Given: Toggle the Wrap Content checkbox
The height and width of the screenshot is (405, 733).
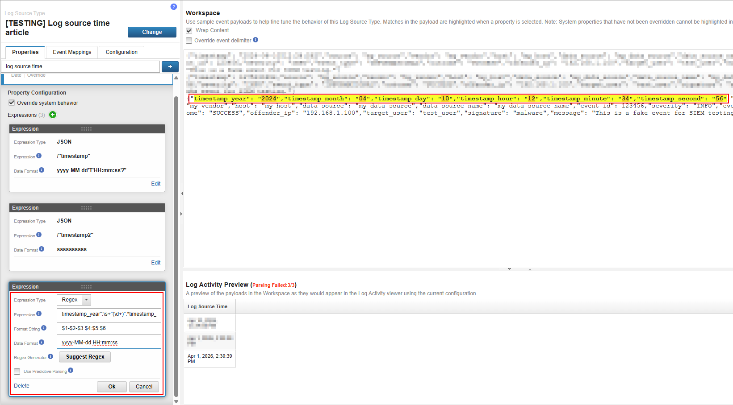Looking at the screenshot, I should tap(189, 30).
